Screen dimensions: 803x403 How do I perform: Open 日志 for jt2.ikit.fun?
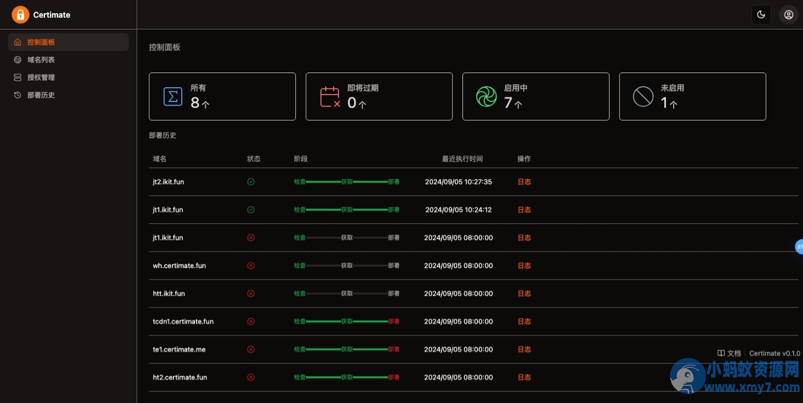pos(524,182)
